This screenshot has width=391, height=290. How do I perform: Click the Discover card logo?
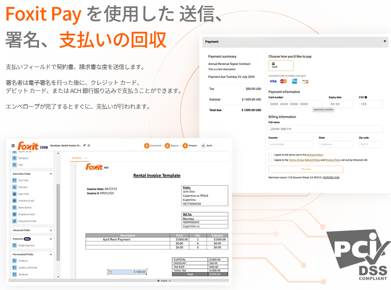click(305, 81)
